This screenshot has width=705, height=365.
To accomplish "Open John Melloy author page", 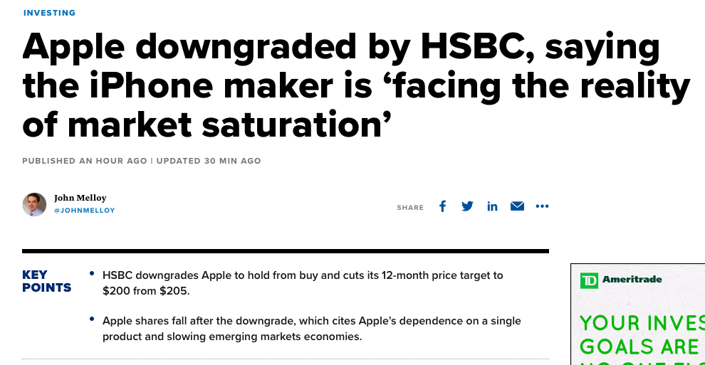I will (x=80, y=198).
